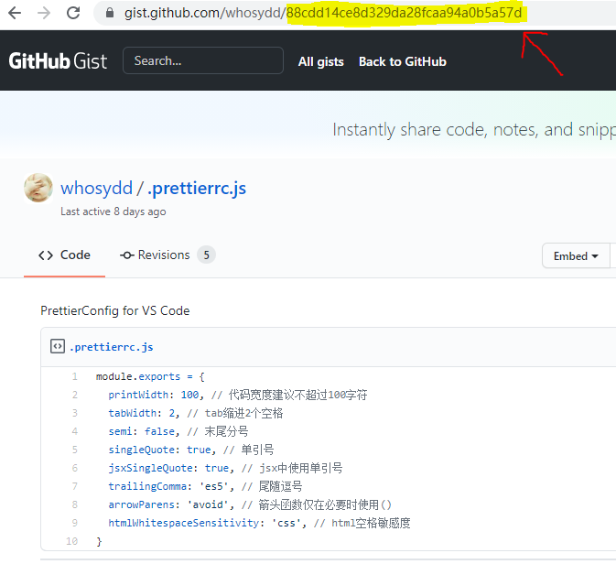Click line number 5 in code
Viewport: 616px width, 564px height.
[x=75, y=450]
